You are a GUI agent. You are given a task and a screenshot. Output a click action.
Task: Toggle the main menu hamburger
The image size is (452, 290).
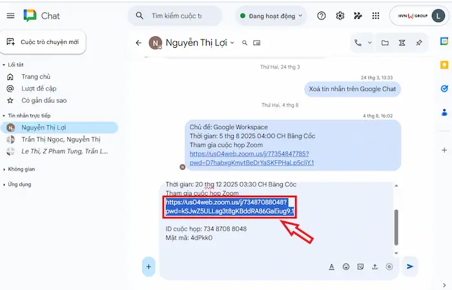pyautogui.click(x=10, y=16)
